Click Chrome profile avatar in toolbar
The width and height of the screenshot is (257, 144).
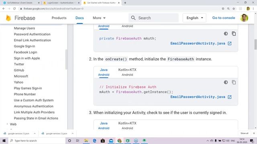(248, 9)
